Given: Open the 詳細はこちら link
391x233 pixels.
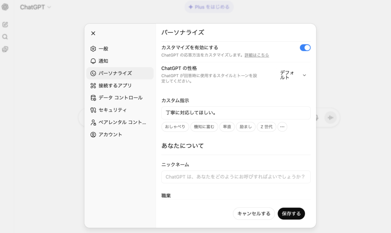Looking at the screenshot, I should [x=257, y=55].
